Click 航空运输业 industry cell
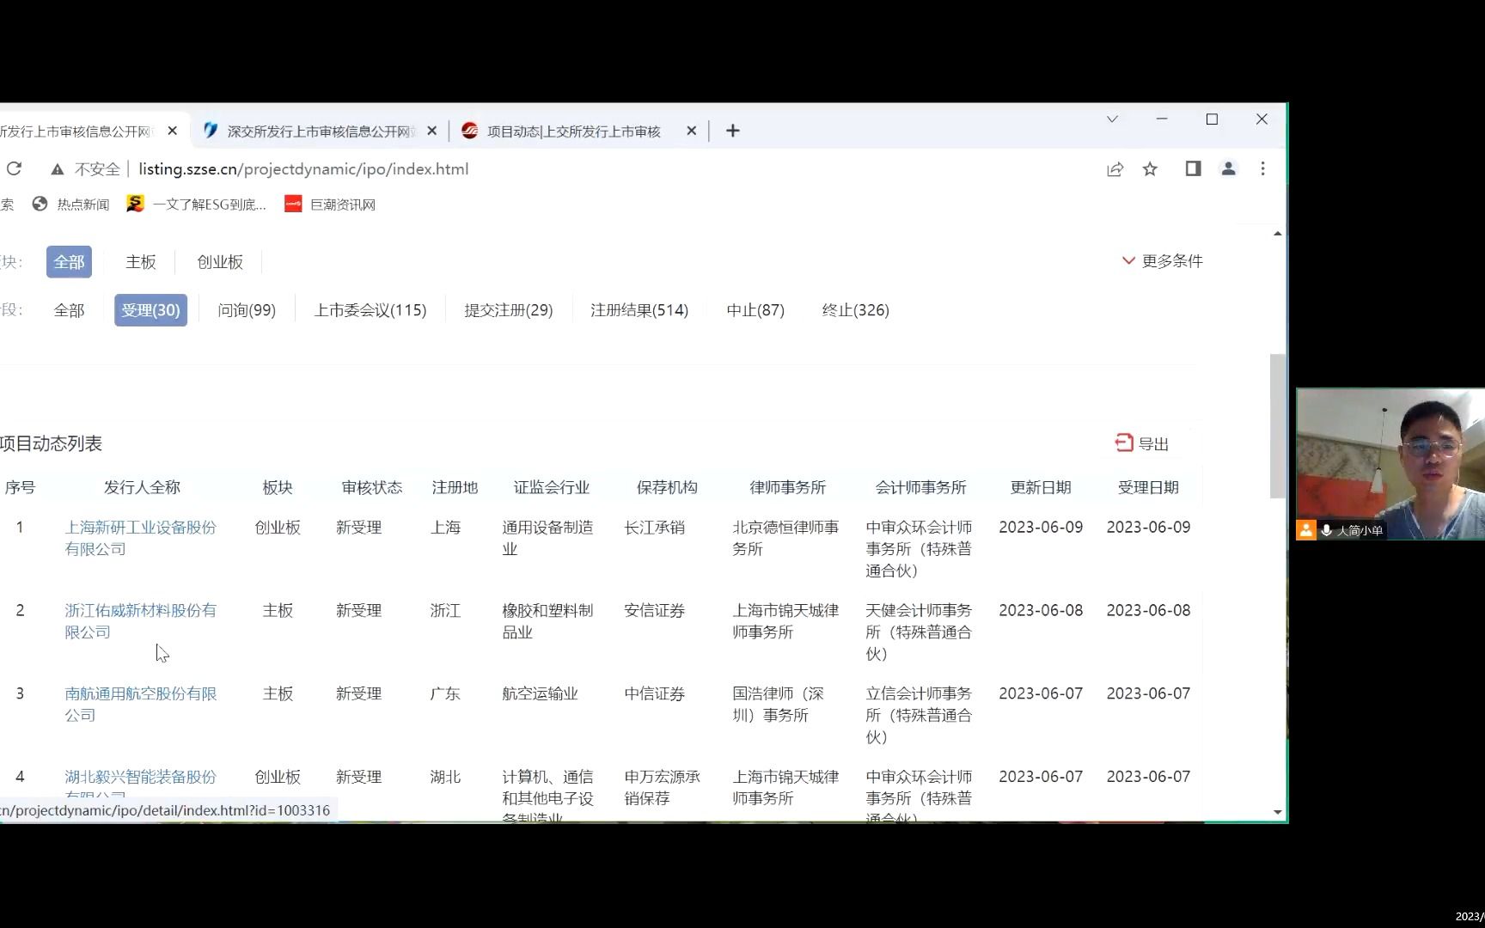This screenshot has height=928, width=1485. coord(540,694)
